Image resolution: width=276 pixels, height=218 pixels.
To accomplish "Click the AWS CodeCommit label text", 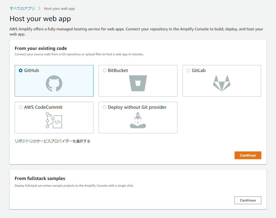I will tap(43, 107).
